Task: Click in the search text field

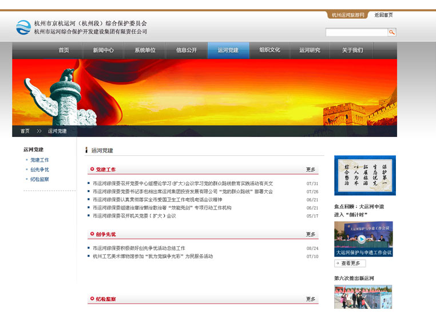Action: point(357,33)
